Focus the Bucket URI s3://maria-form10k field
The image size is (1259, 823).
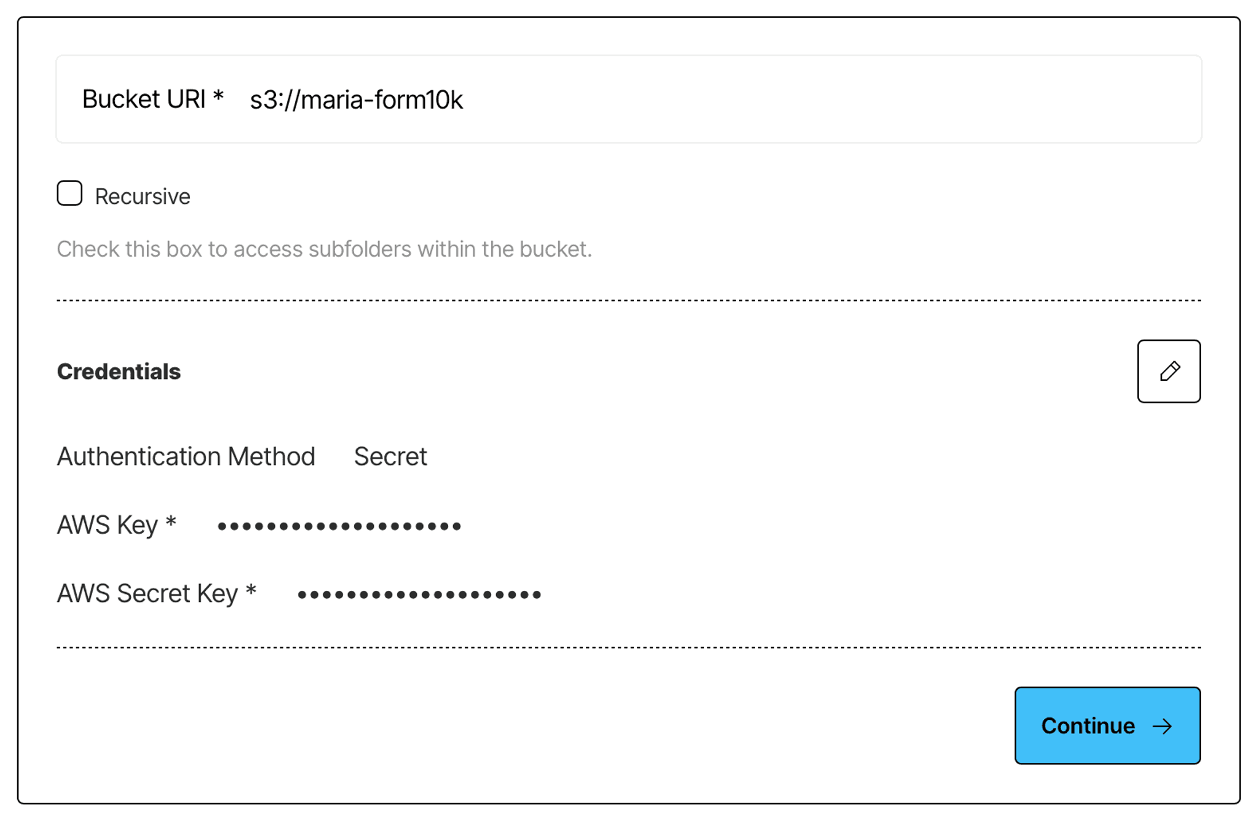(x=629, y=99)
